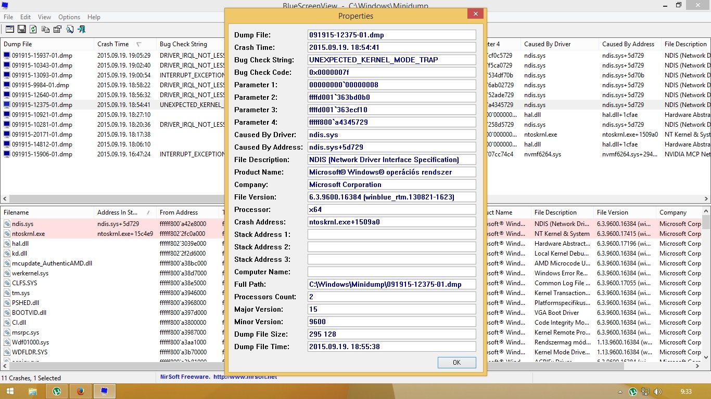The height and width of the screenshot is (399, 711).
Task: Click the Caused By Driver value field
Action: tap(392, 135)
